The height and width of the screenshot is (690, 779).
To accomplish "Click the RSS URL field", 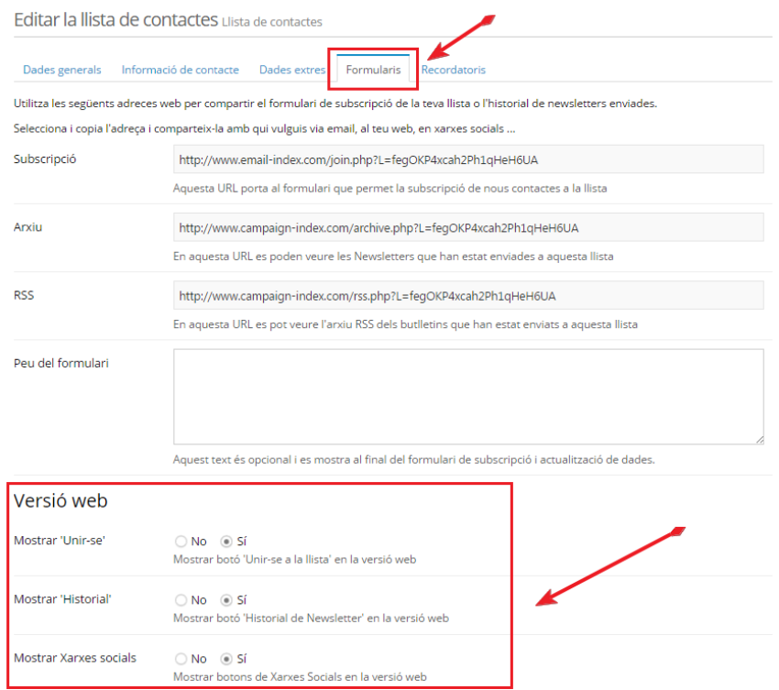I will (x=468, y=296).
